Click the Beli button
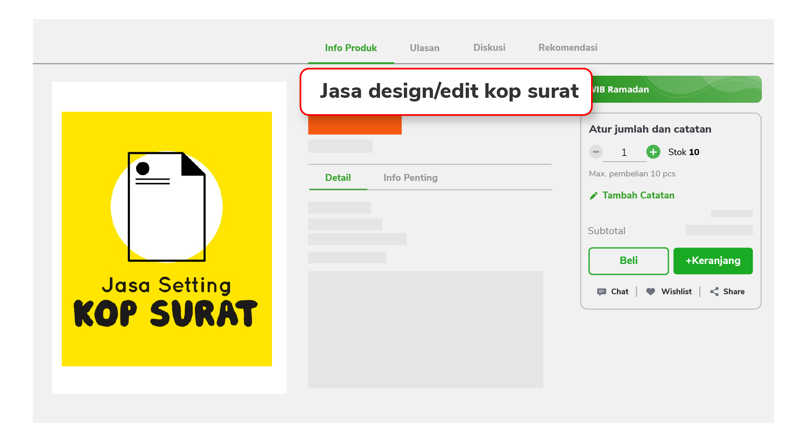Viewport: 811px width, 442px height. pyautogui.click(x=629, y=261)
